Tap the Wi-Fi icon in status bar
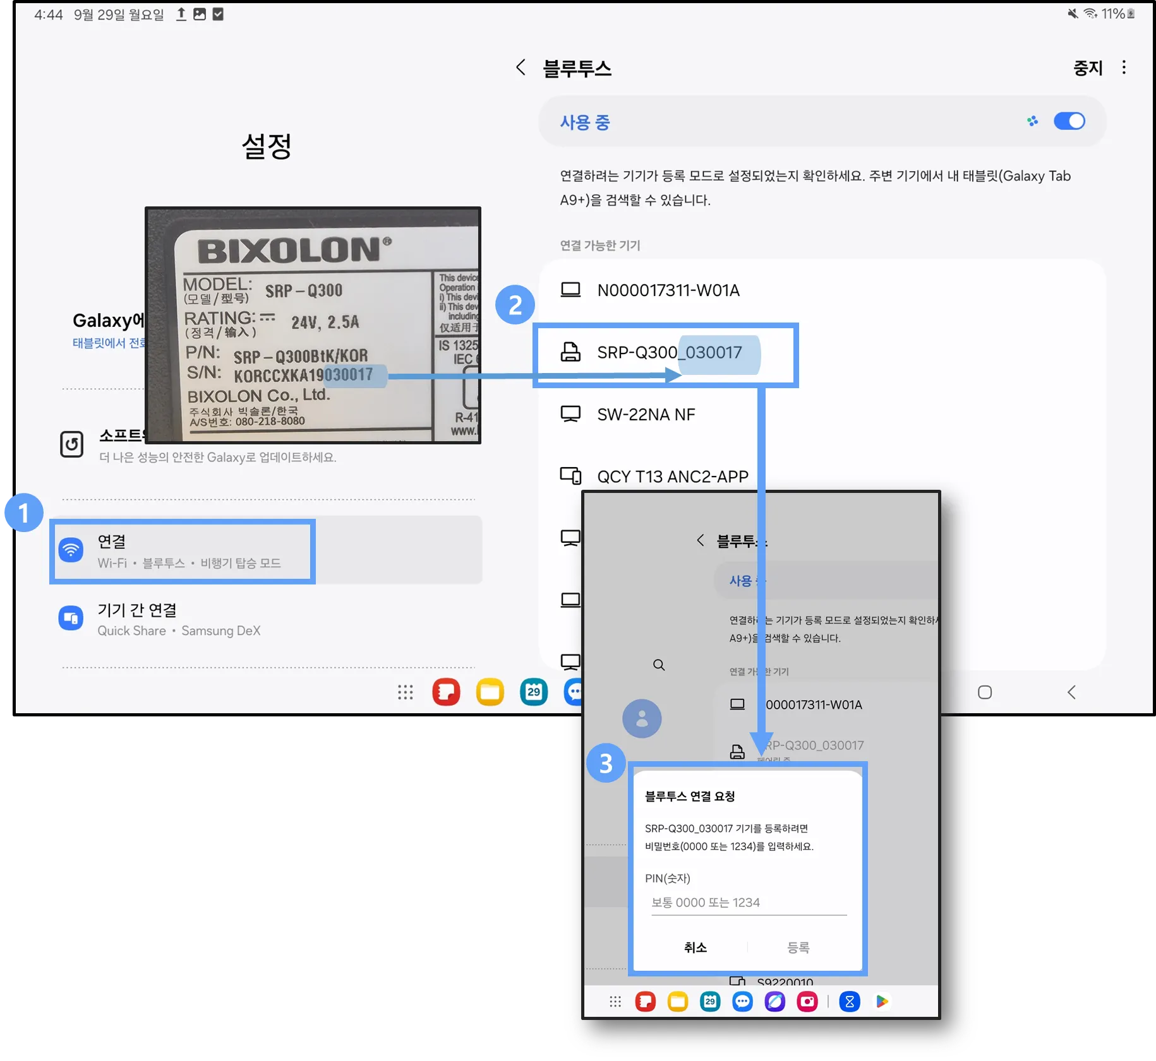1156x1061 pixels. [x=1090, y=13]
